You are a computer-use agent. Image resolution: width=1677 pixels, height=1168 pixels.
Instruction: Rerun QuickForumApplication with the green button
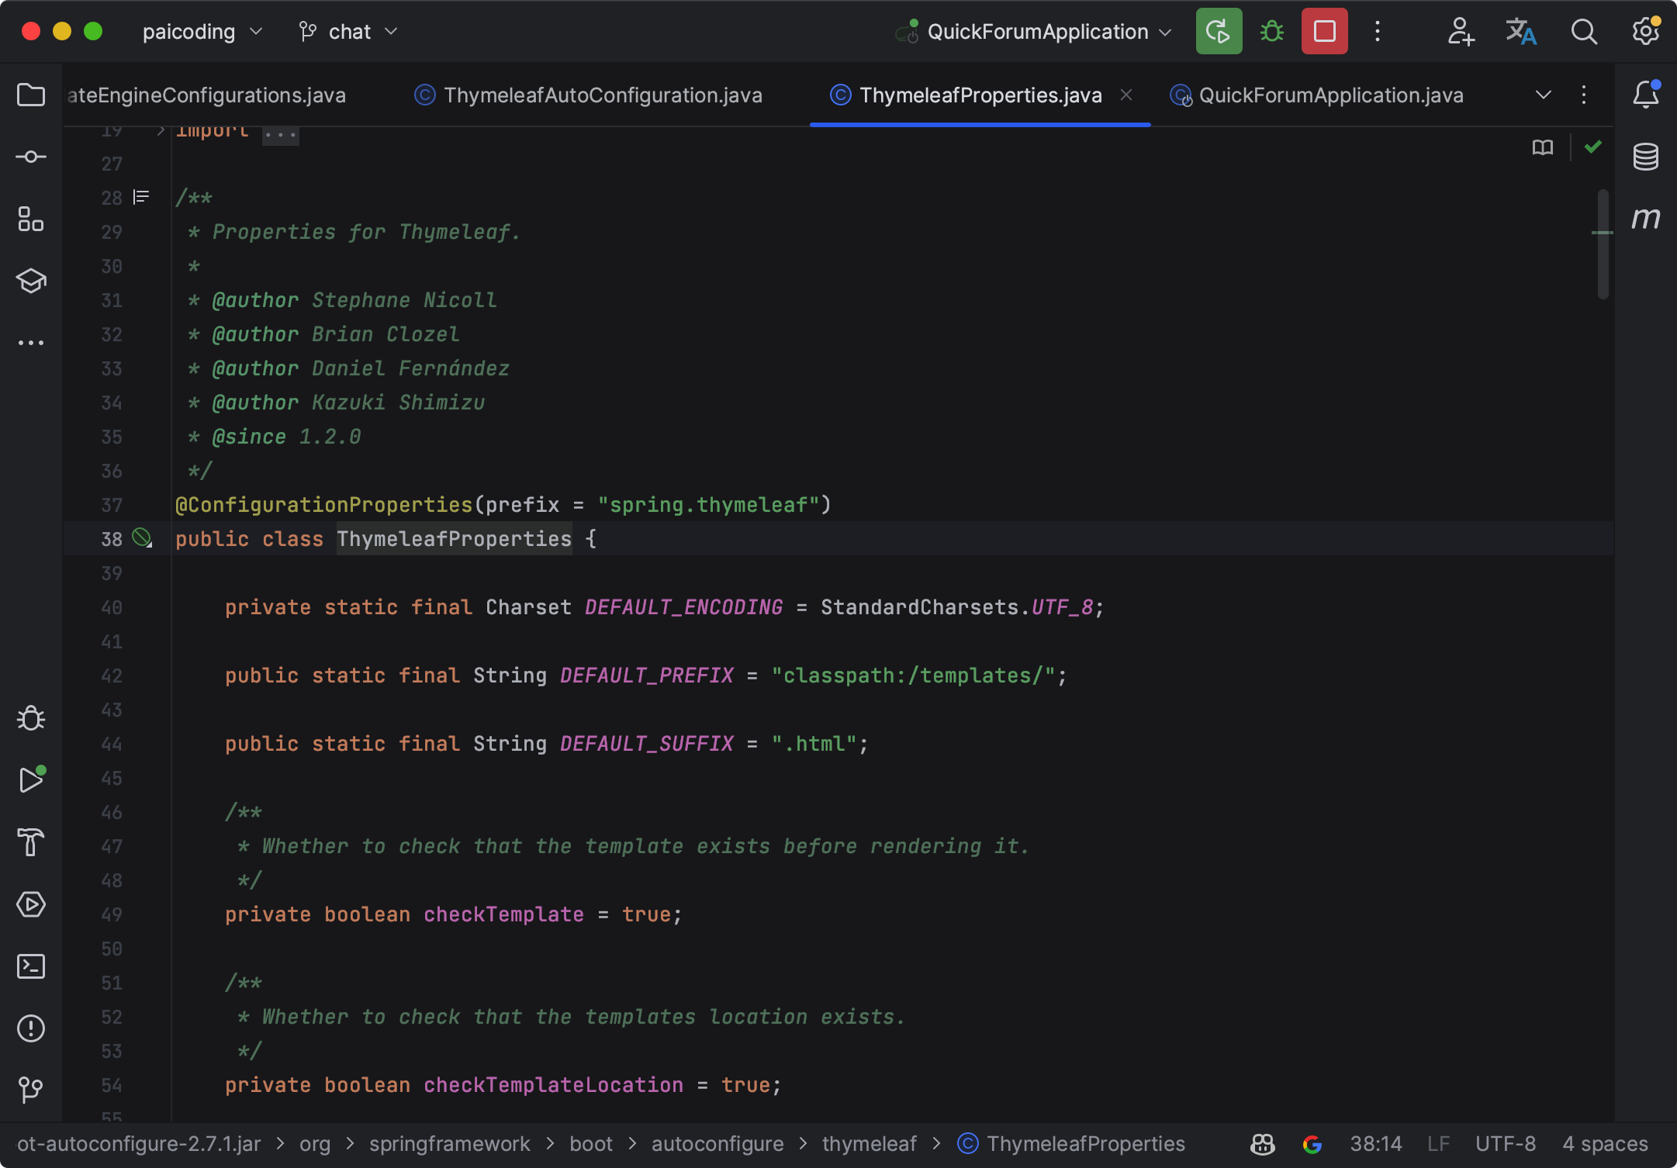coord(1219,32)
